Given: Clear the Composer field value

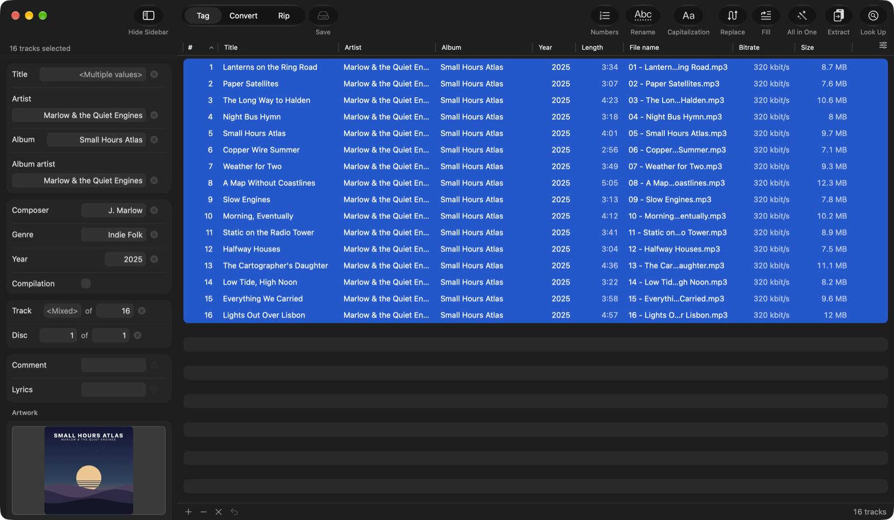Looking at the screenshot, I should (154, 211).
